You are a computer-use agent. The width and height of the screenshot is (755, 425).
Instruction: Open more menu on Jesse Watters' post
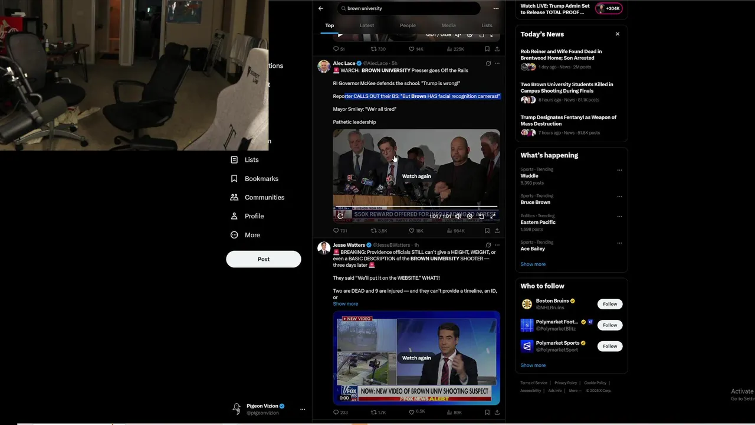point(497,245)
